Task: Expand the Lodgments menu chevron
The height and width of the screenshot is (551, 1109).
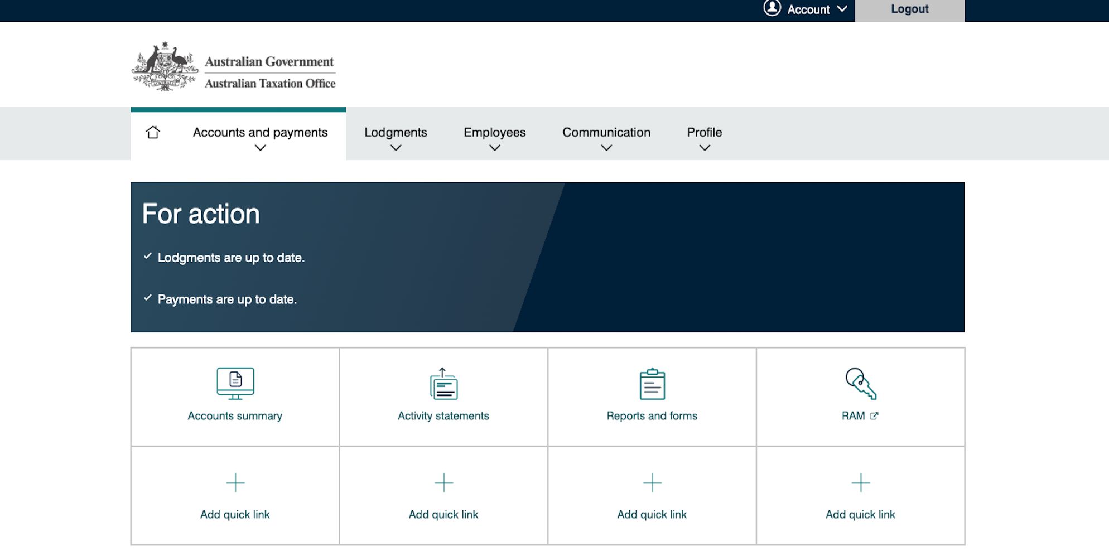Action: pos(396,147)
